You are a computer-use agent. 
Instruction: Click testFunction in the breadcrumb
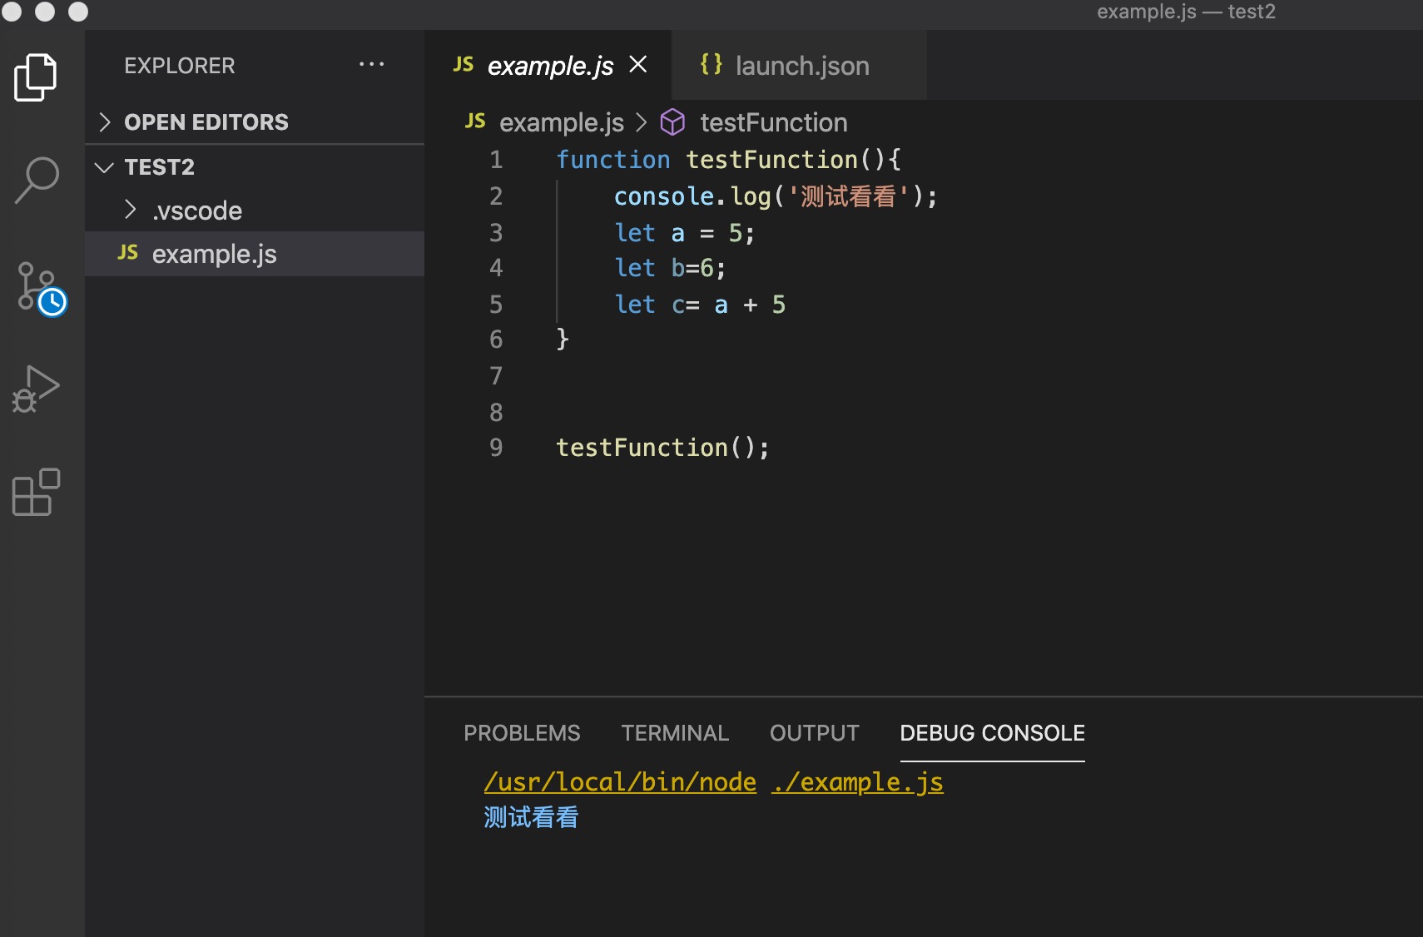coord(774,122)
